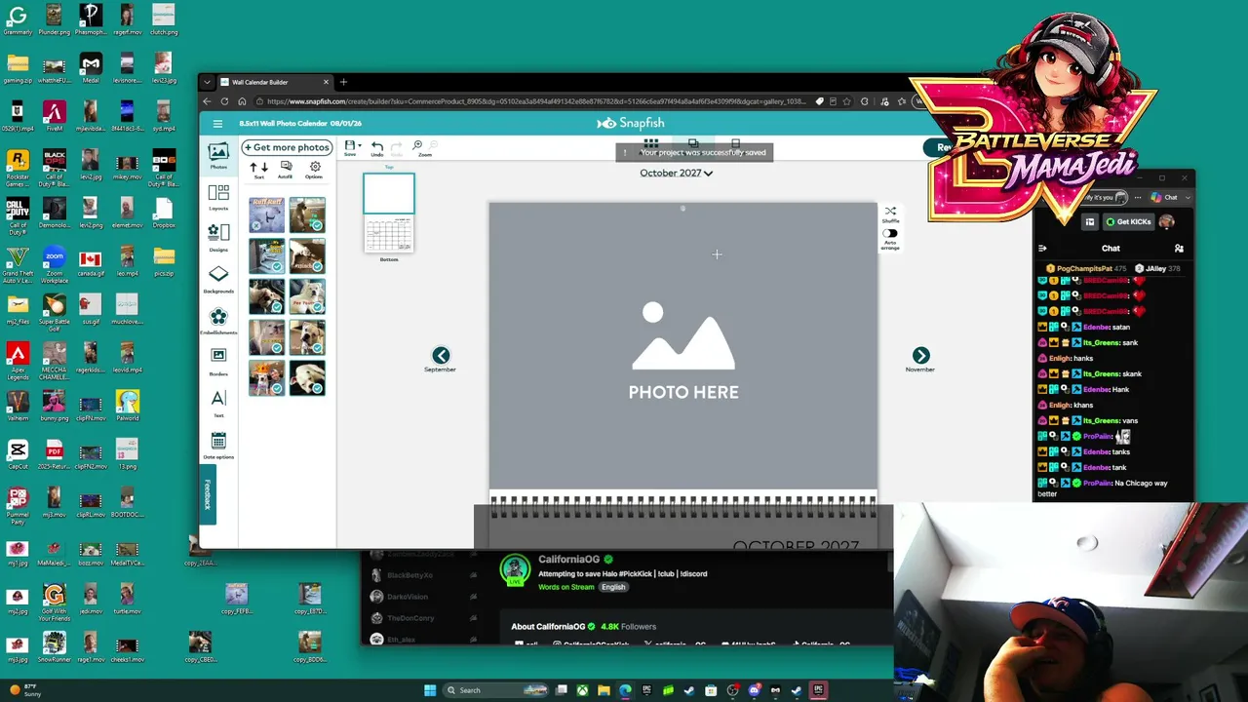
Task: Open Microsoft Edge from taskbar
Action: [625, 690]
